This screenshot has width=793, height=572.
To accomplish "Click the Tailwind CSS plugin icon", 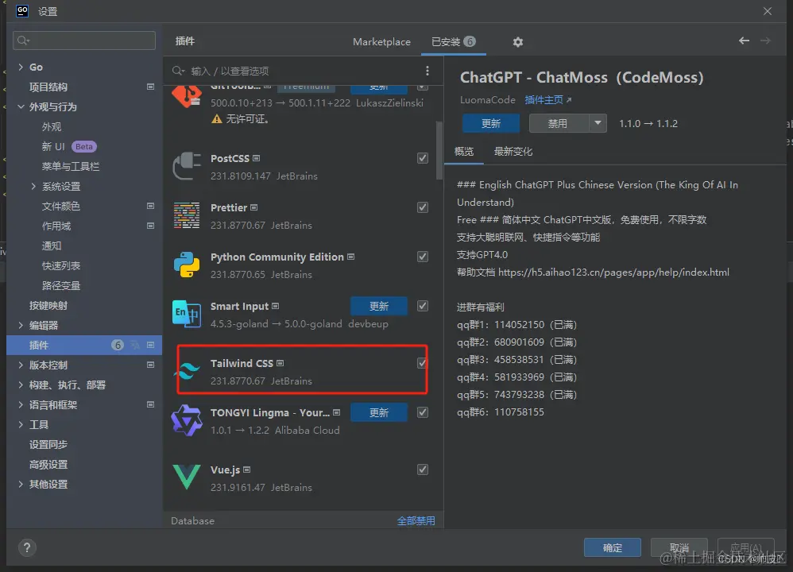I will pos(186,369).
